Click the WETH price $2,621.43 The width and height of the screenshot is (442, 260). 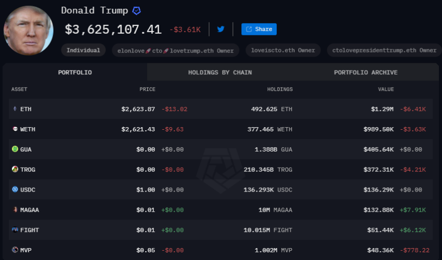pyautogui.click(x=138, y=129)
